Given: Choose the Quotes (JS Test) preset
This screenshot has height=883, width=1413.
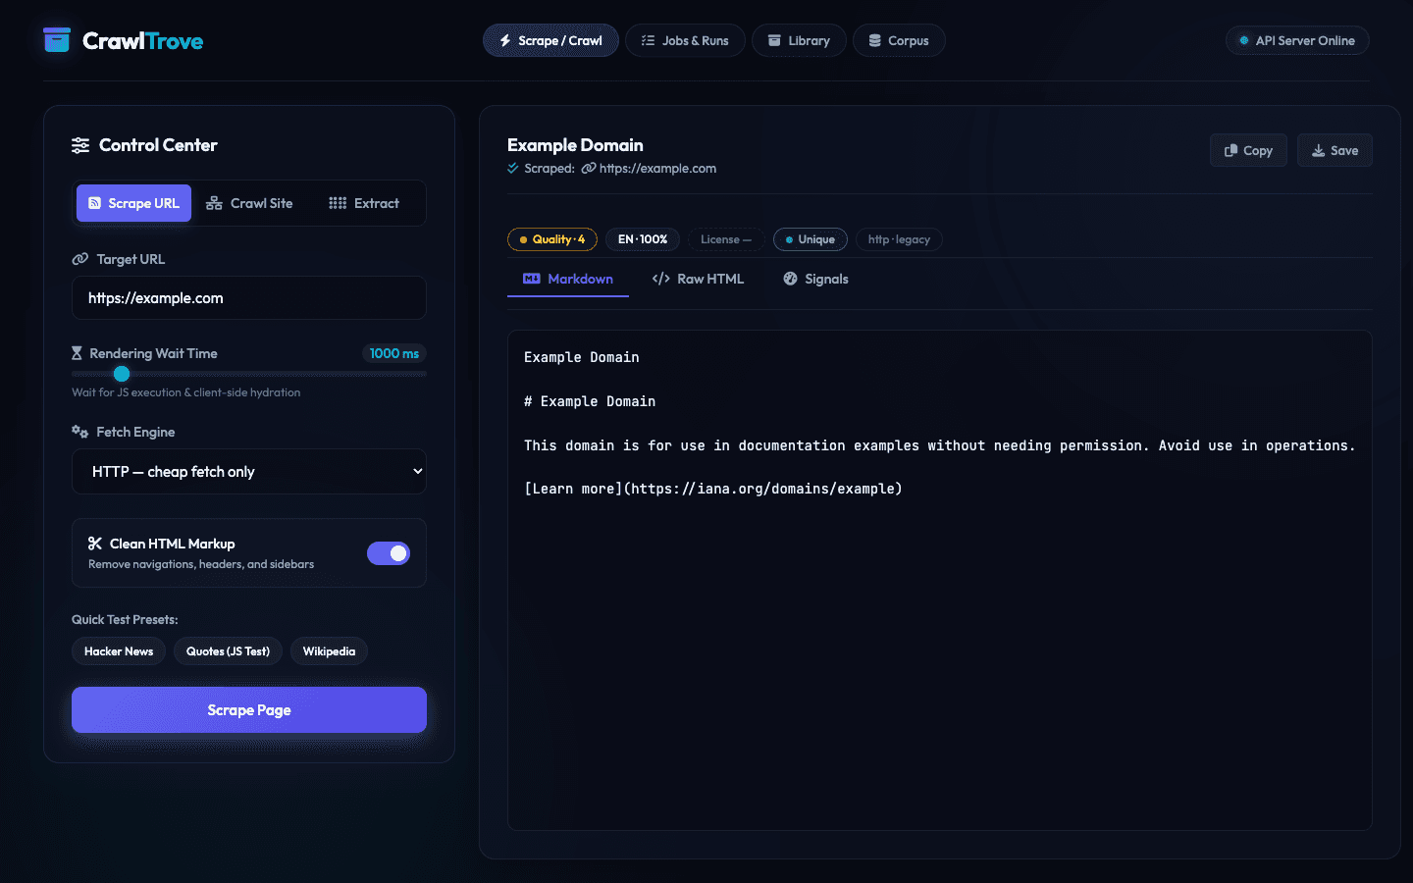Looking at the screenshot, I should (x=228, y=651).
